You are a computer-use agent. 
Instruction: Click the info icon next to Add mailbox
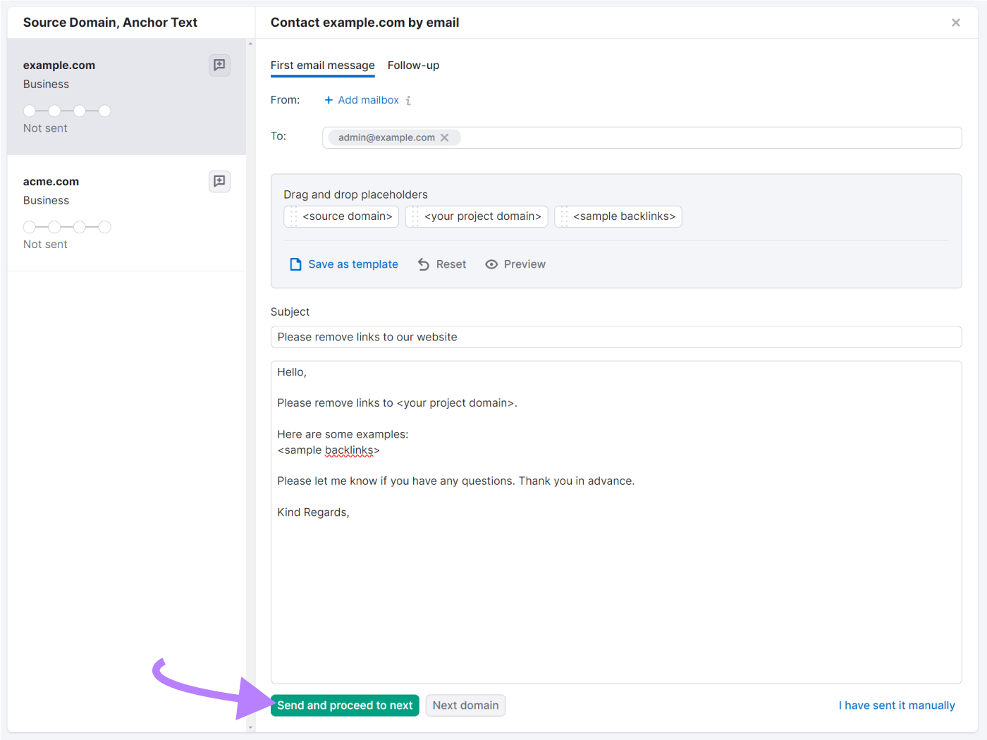pos(409,100)
